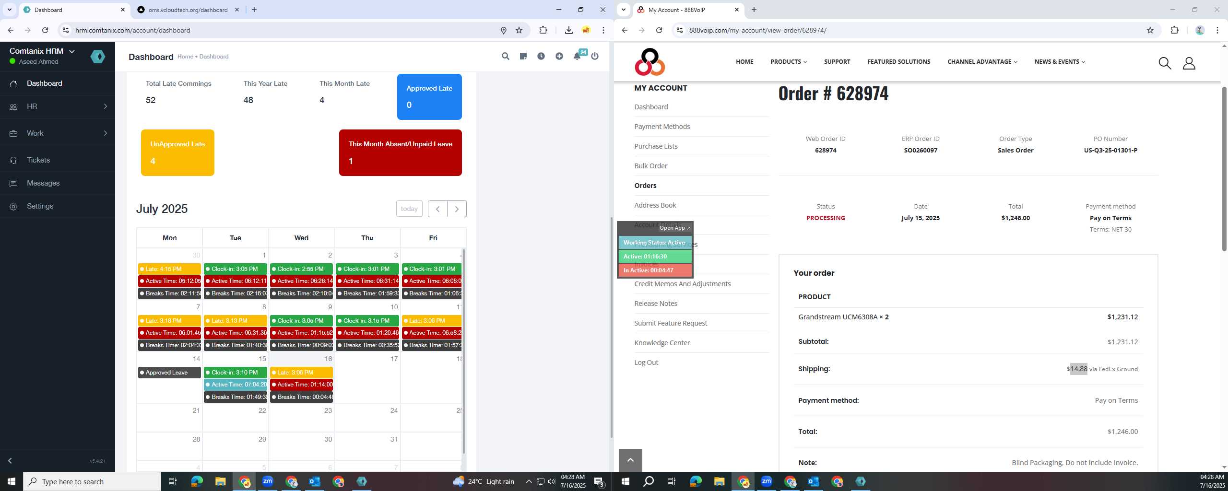Click the Approved Late blue card
Viewport: 1228px width, 491px height.
[429, 97]
